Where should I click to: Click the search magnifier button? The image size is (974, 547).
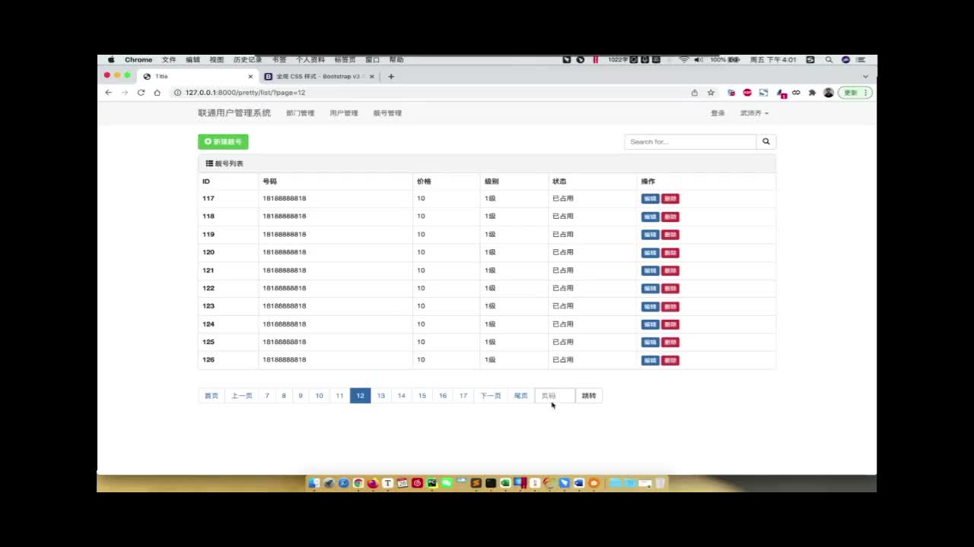click(x=766, y=141)
